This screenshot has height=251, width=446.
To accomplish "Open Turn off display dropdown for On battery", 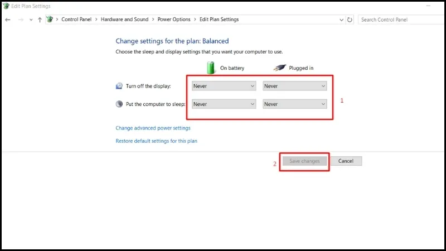I will coord(224,86).
